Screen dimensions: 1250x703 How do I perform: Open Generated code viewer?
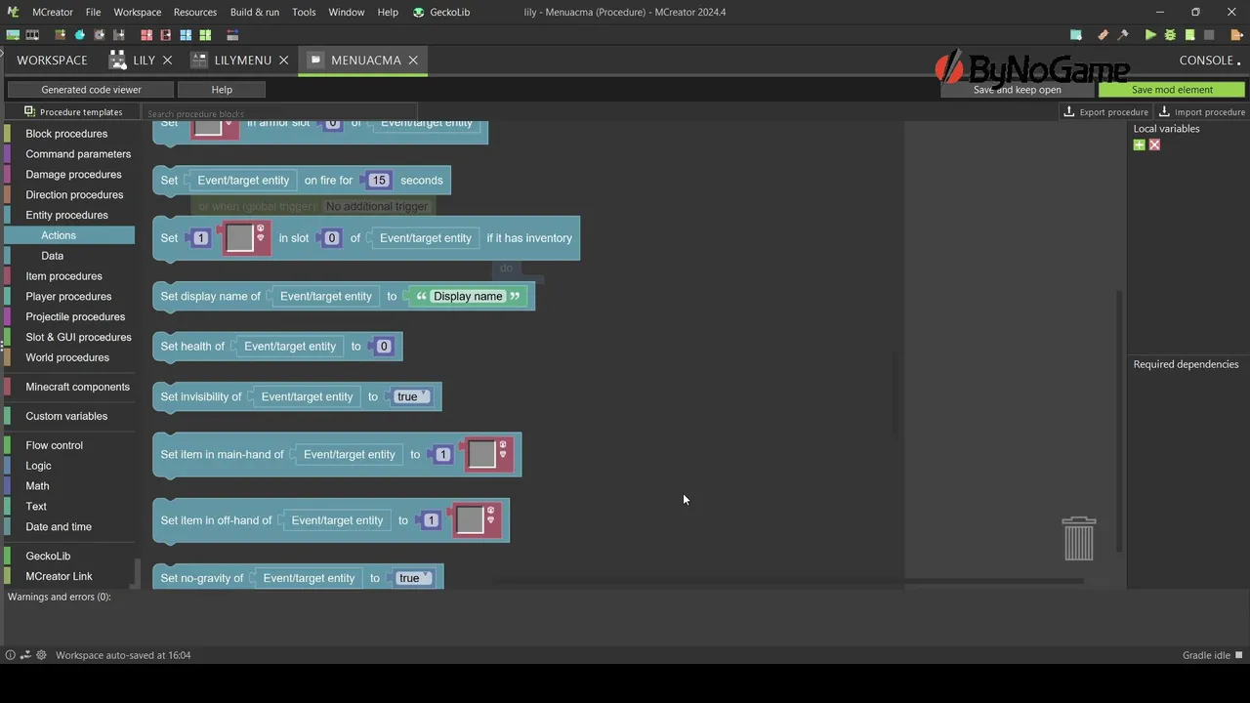pyautogui.click(x=91, y=90)
